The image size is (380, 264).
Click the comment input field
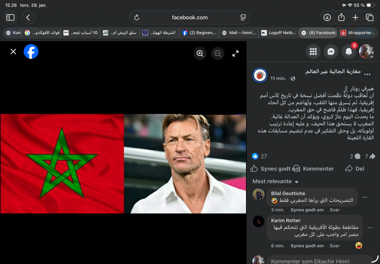pyautogui.click(x=319, y=260)
